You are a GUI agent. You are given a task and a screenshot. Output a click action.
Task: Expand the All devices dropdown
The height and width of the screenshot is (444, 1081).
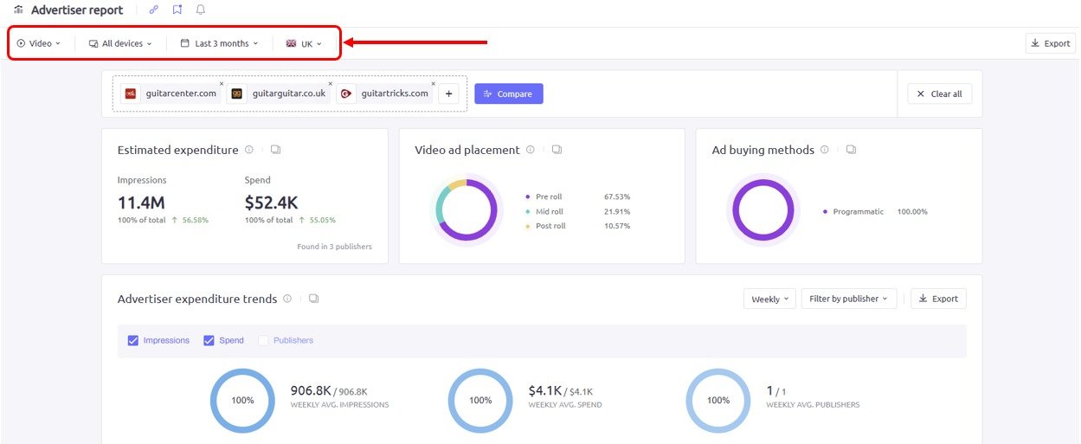pyautogui.click(x=120, y=43)
